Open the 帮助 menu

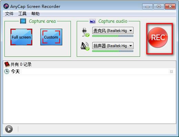(x=35, y=14)
